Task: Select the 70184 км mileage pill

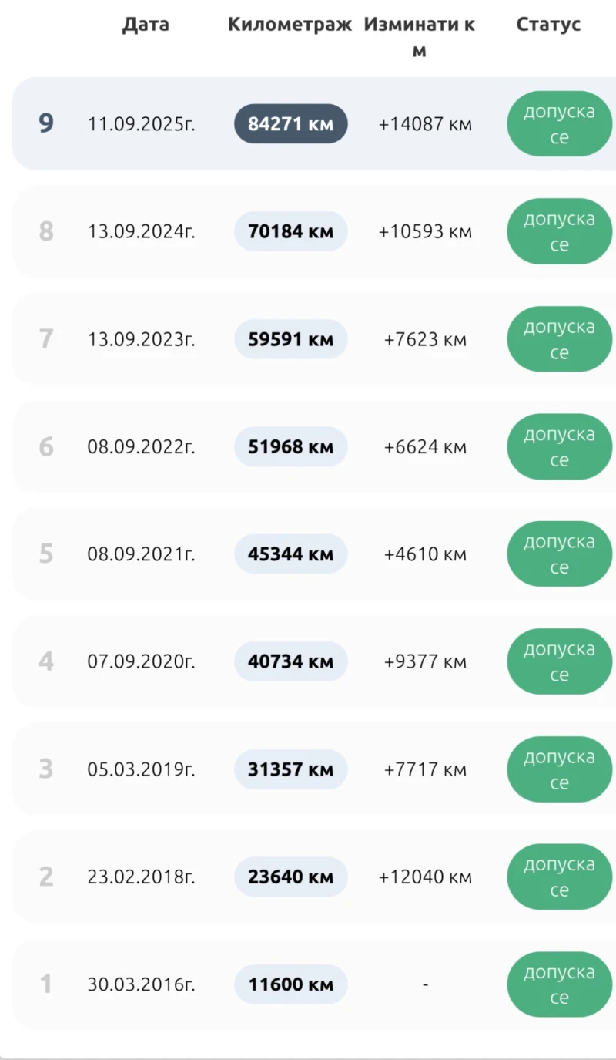Action: pos(290,231)
